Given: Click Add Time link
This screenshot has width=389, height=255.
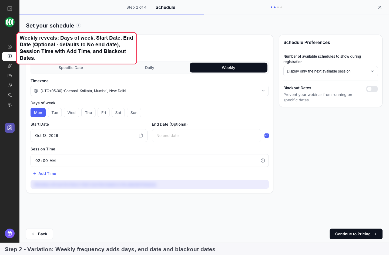Looking at the screenshot, I should (x=45, y=174).
